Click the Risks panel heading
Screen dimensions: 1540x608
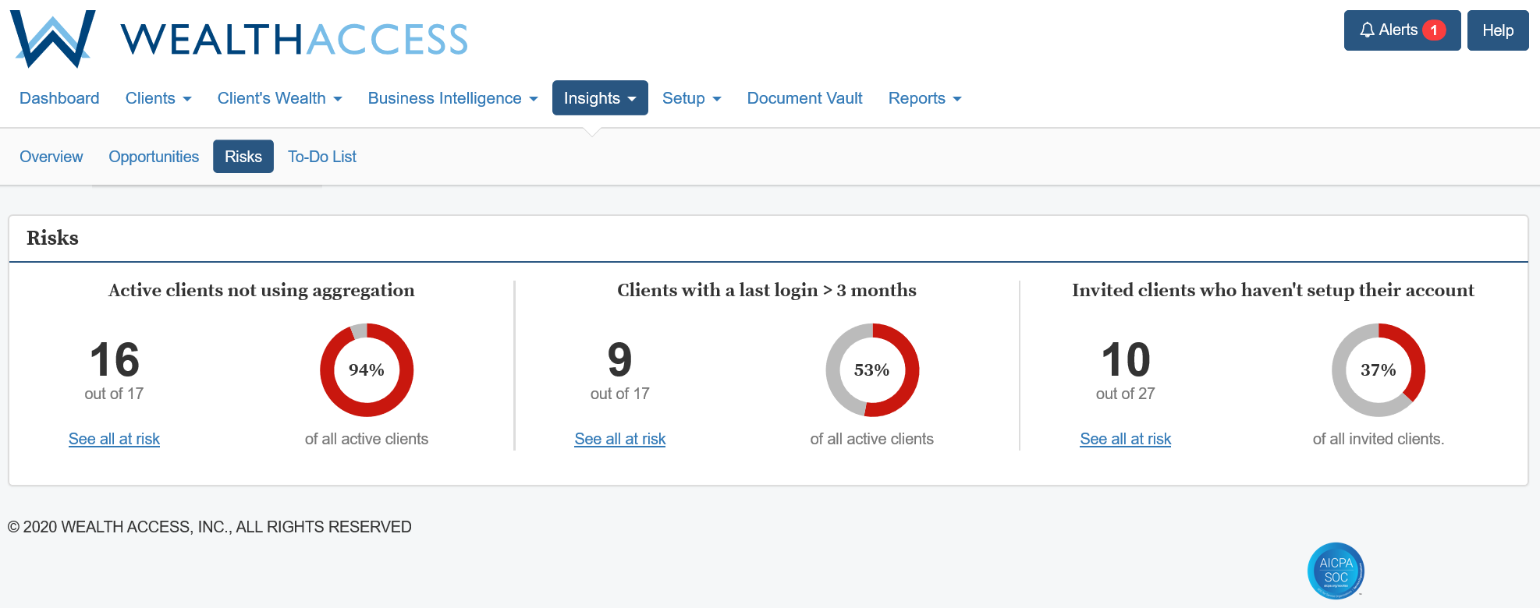(52, 238)
